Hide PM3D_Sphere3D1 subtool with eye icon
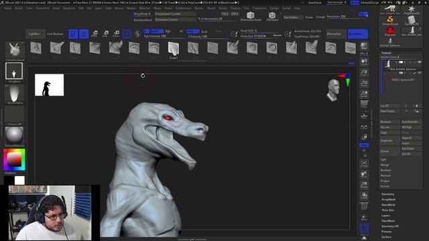429x241 pixels. (x=420, y=73)
